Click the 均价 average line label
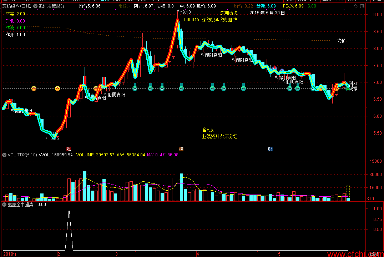 (342, 41)
